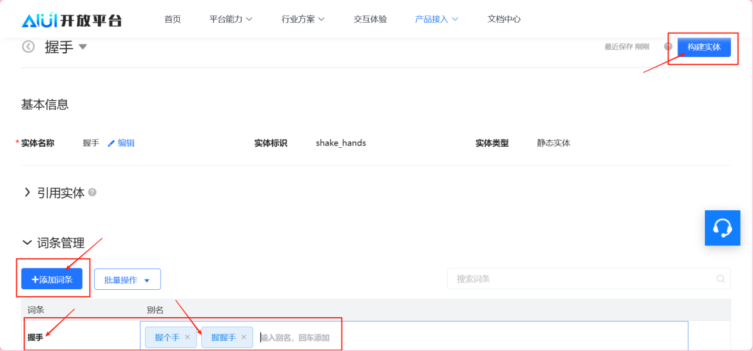Collapse the 词条管理 section

click(x=27, y=243)
